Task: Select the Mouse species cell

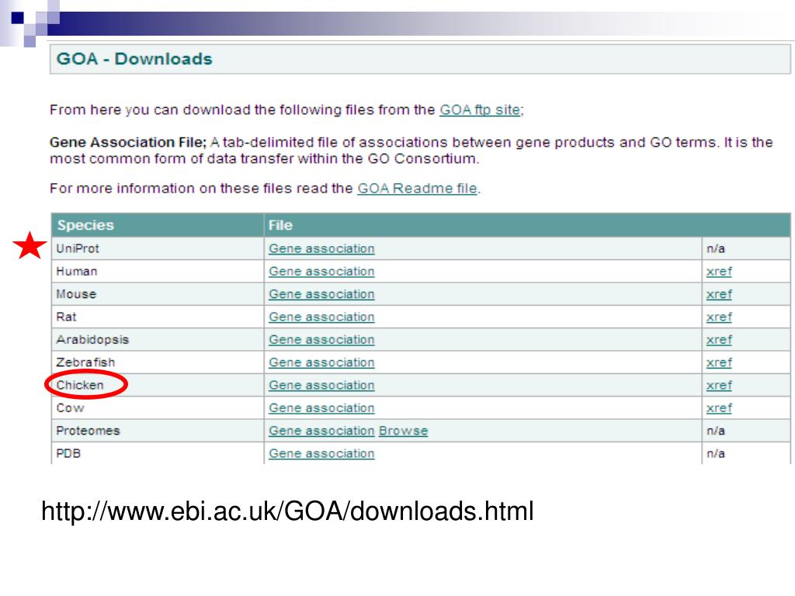Action: click(157, 294)
